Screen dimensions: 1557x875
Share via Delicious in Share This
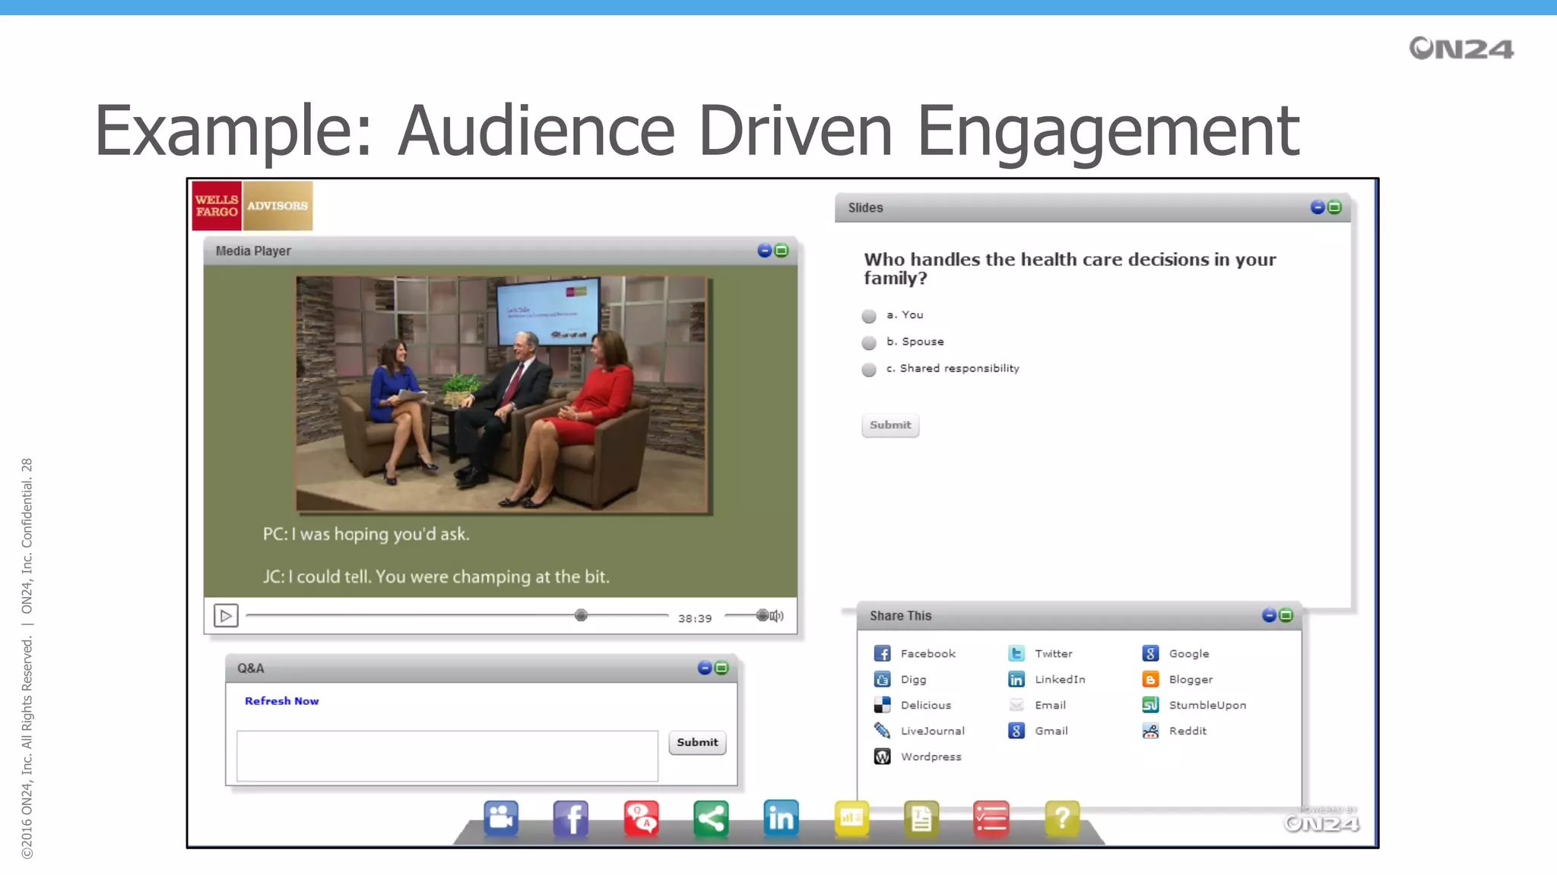click(x=912, y=705)
